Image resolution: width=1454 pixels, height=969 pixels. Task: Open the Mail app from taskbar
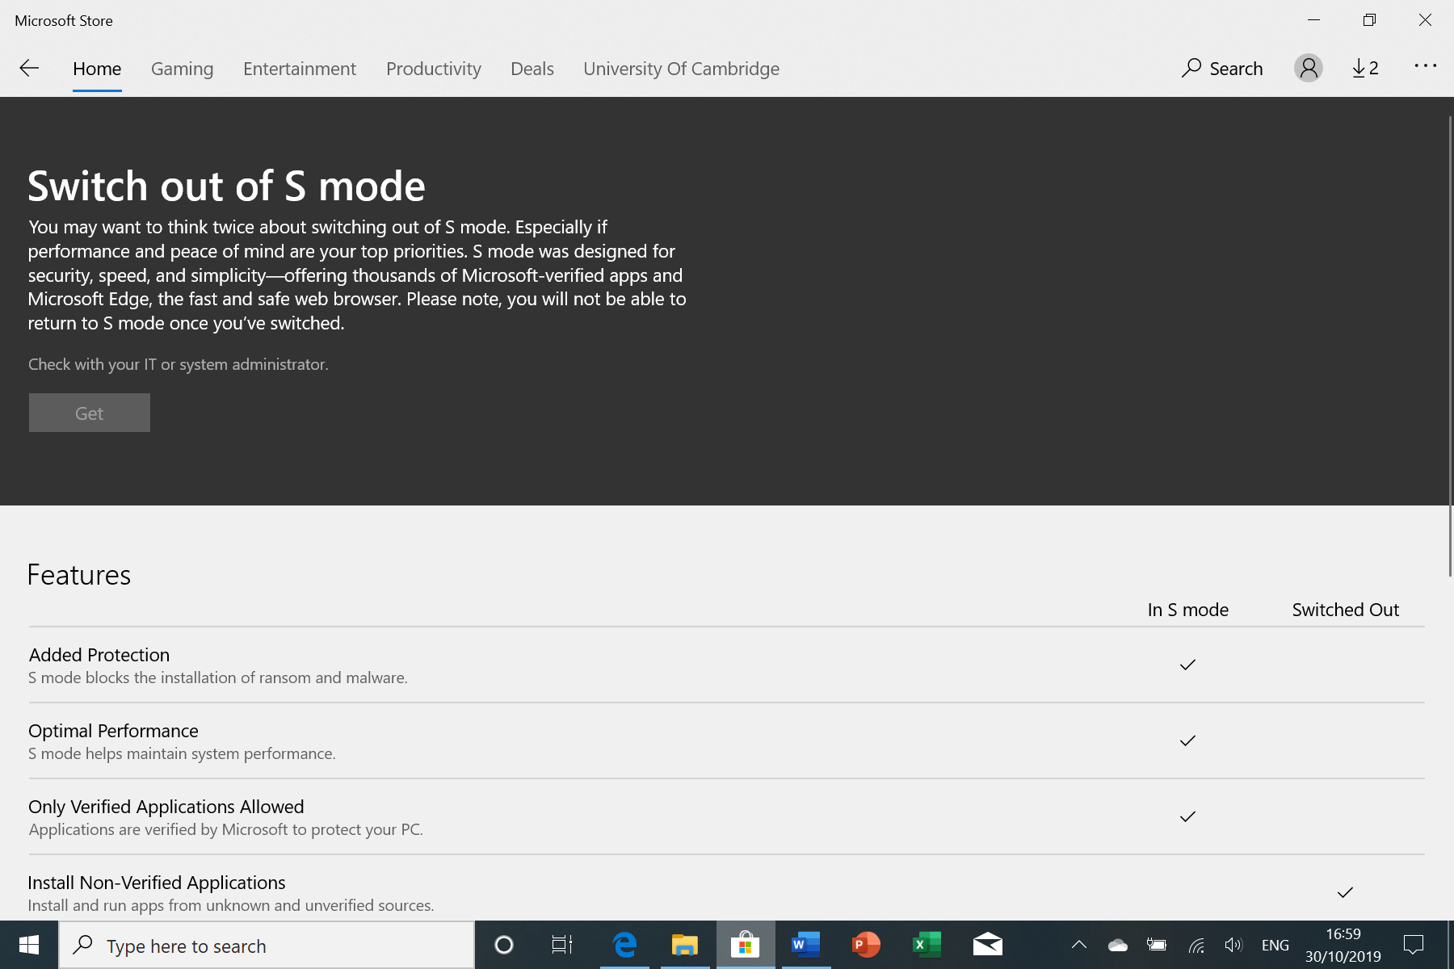tap(988, 945)
